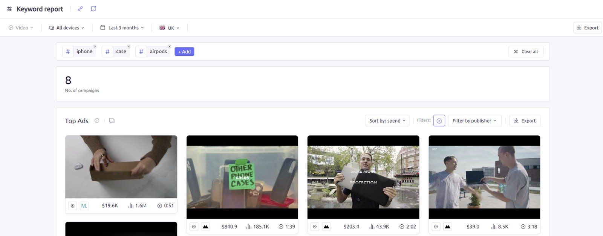603x236 pixels.
Task: Open the Video type dropdown
Action: (21, 28)
